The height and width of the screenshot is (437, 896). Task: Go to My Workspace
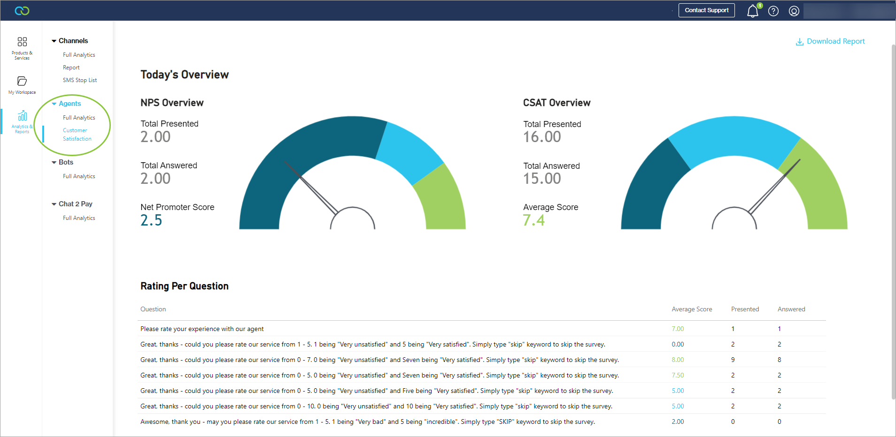click(x=22, y=85)
